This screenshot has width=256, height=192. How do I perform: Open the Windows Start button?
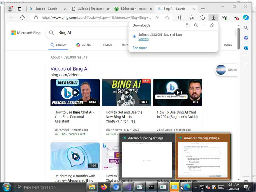[6, 187]
